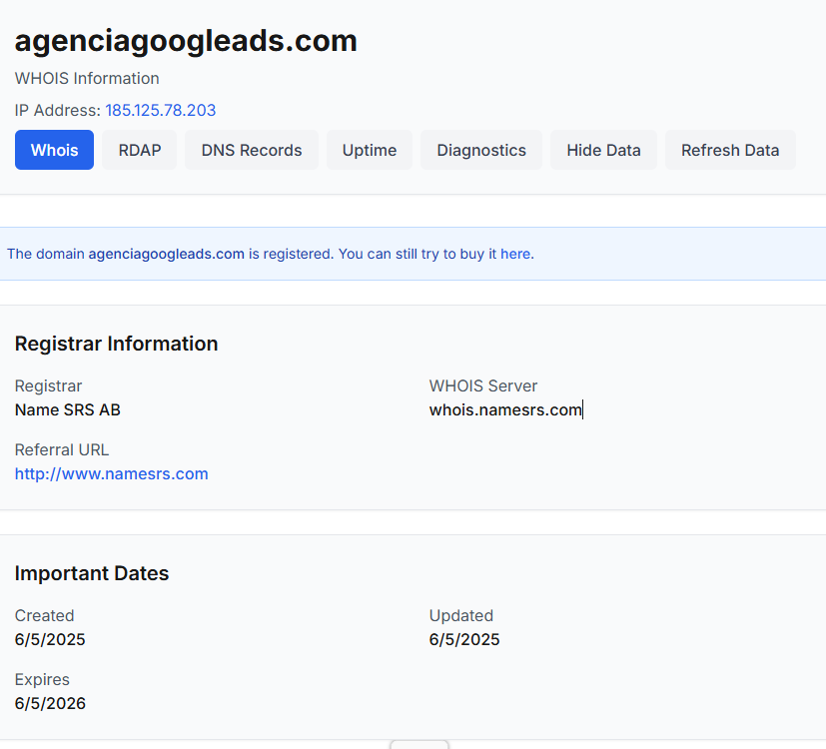
Task: Follow the 'here' link to buy the domain
Action: pyautogui.click(x=515, y=254)
